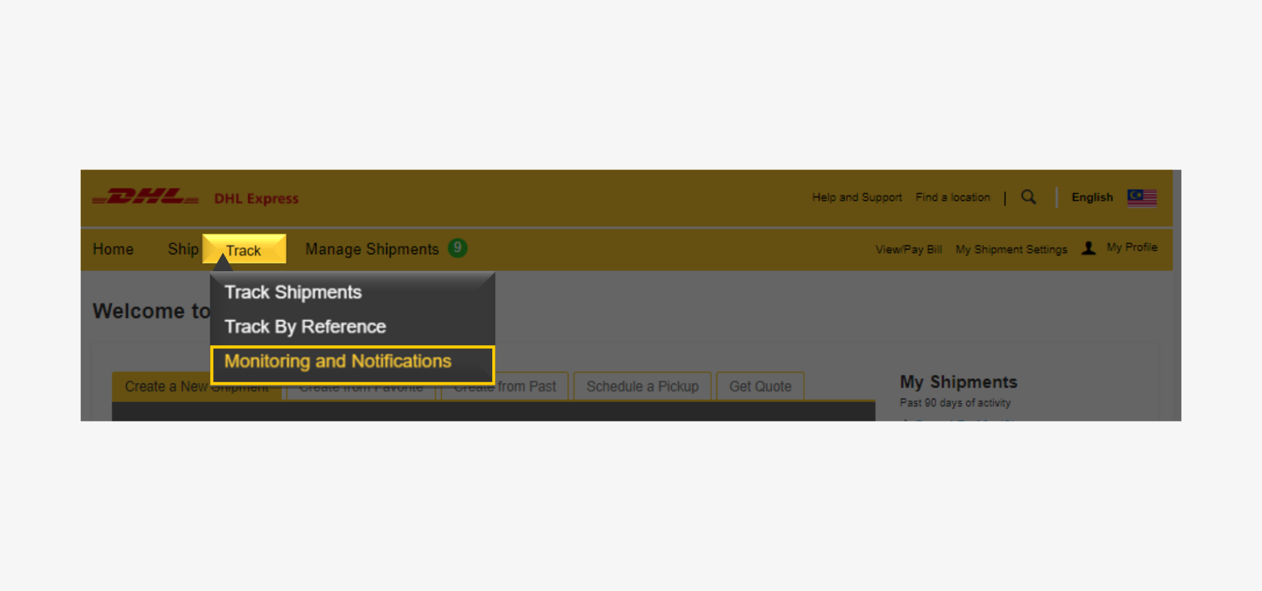This screenshot has width=1262, height=591.
Task: Click the DHL Express title
Action: pyautogui.click(x=256, y=198)
